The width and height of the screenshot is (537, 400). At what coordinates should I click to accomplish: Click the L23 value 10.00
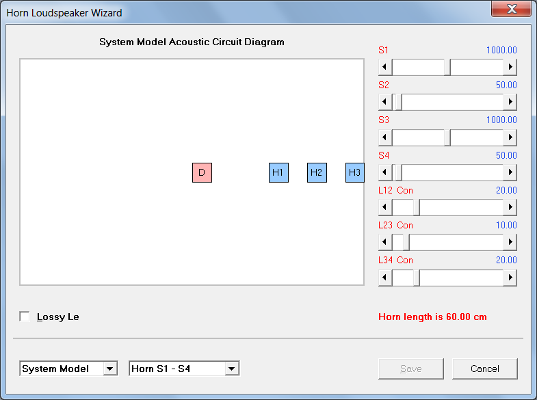[x=506, y=226]
